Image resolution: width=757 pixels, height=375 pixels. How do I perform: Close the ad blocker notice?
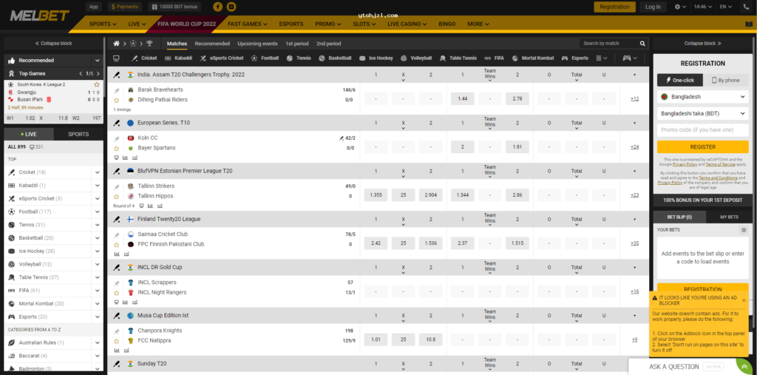coord(744,300)
